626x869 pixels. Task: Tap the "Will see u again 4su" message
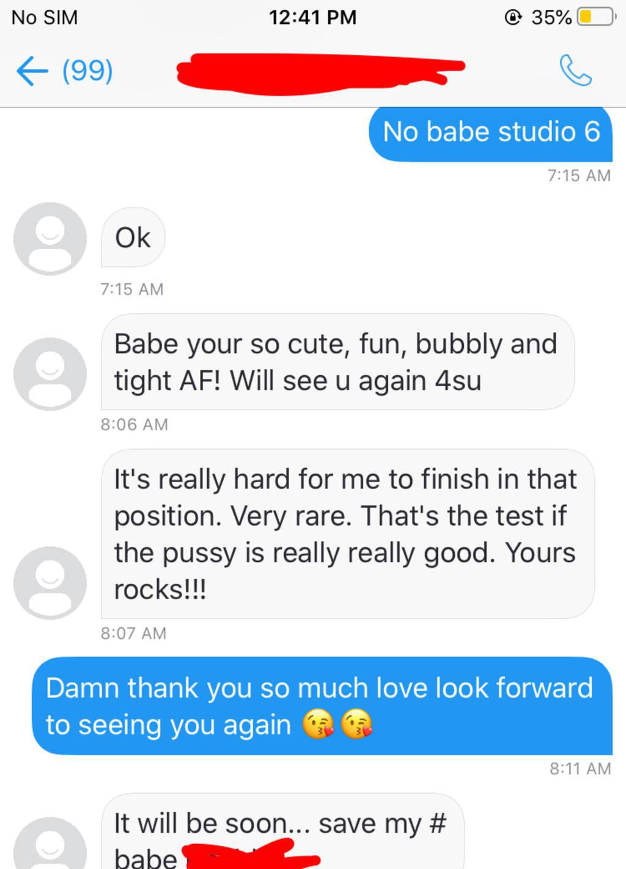point(337,362)
